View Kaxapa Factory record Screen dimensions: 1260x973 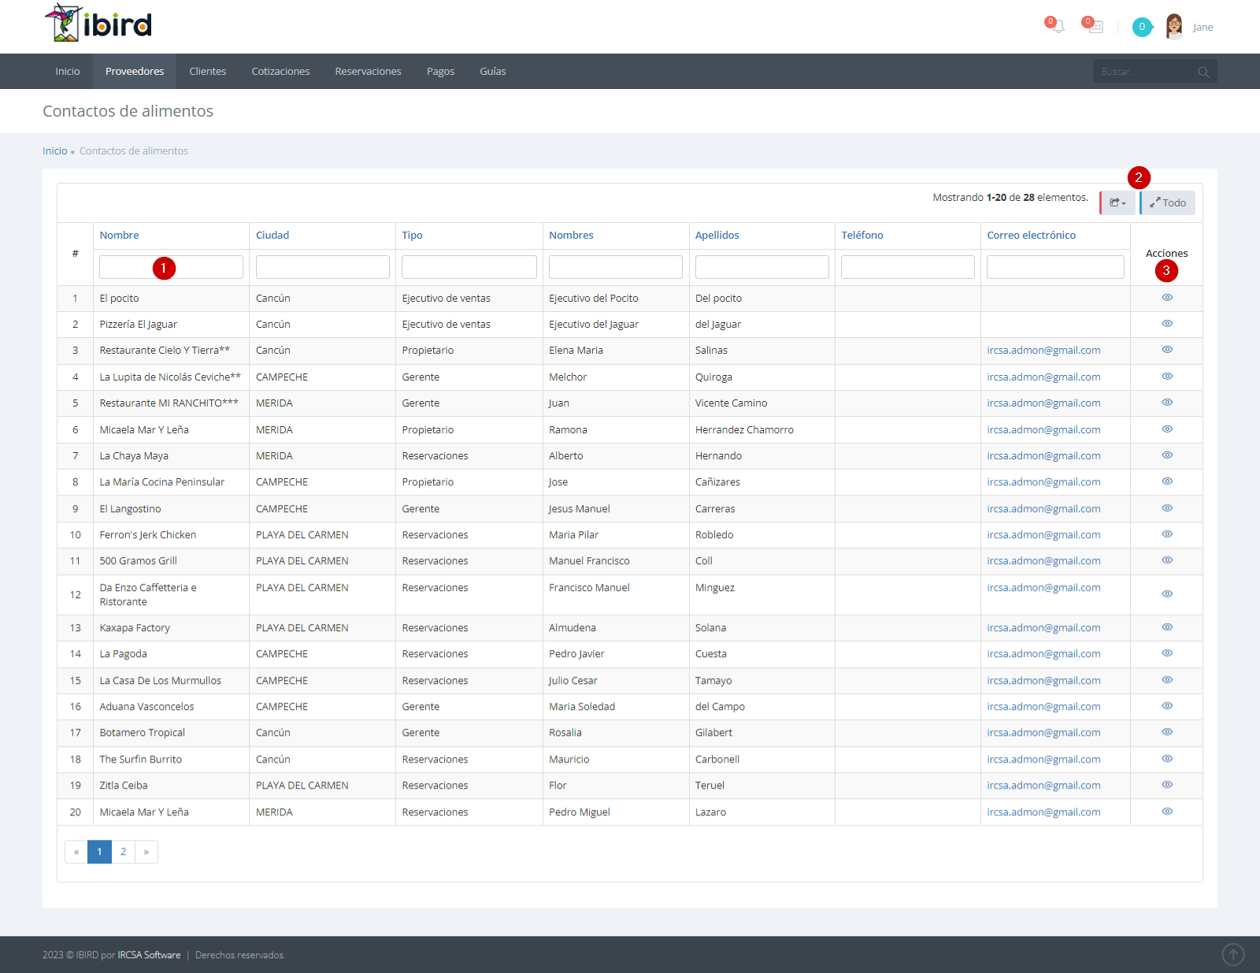click(1167, 627)
